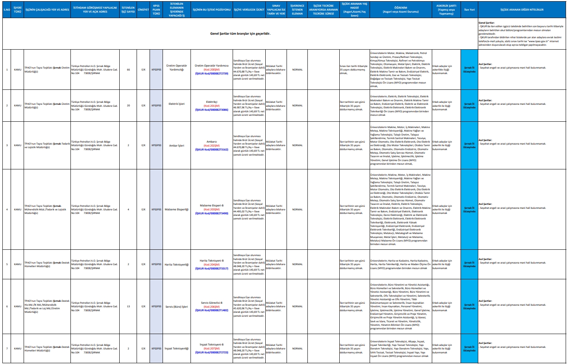The height and width of the screenshot is (364, 568).
Task: Select the worker count cell showing 66
Action: pyautogui.click(x=128, y=70)
